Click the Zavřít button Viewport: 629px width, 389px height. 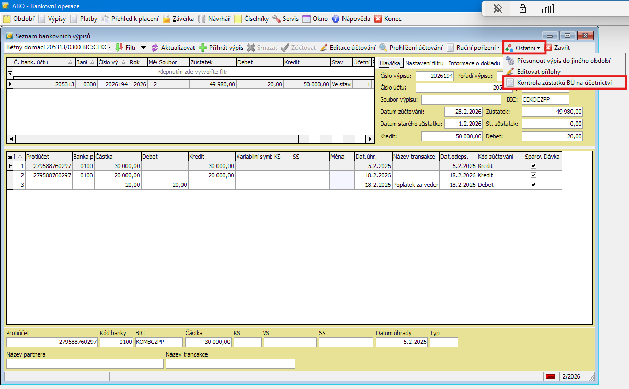558,48
